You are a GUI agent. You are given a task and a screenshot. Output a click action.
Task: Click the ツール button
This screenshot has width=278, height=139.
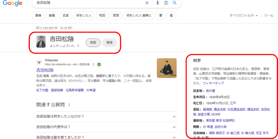[269, 15]
